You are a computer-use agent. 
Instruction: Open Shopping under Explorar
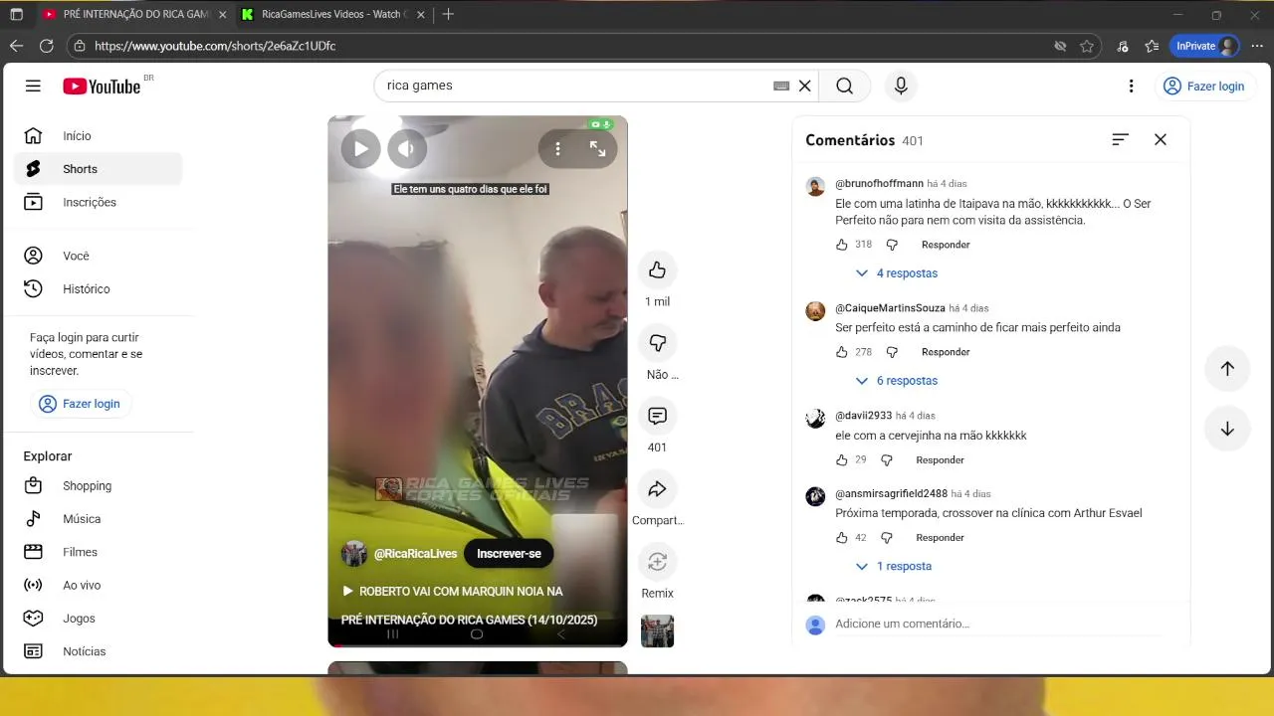[98, 485]
